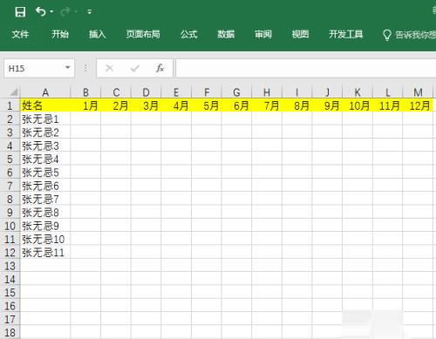Viewport: 436px width, 339px height.
Task: Select row 1 header
Action: [x=10, y=105]
